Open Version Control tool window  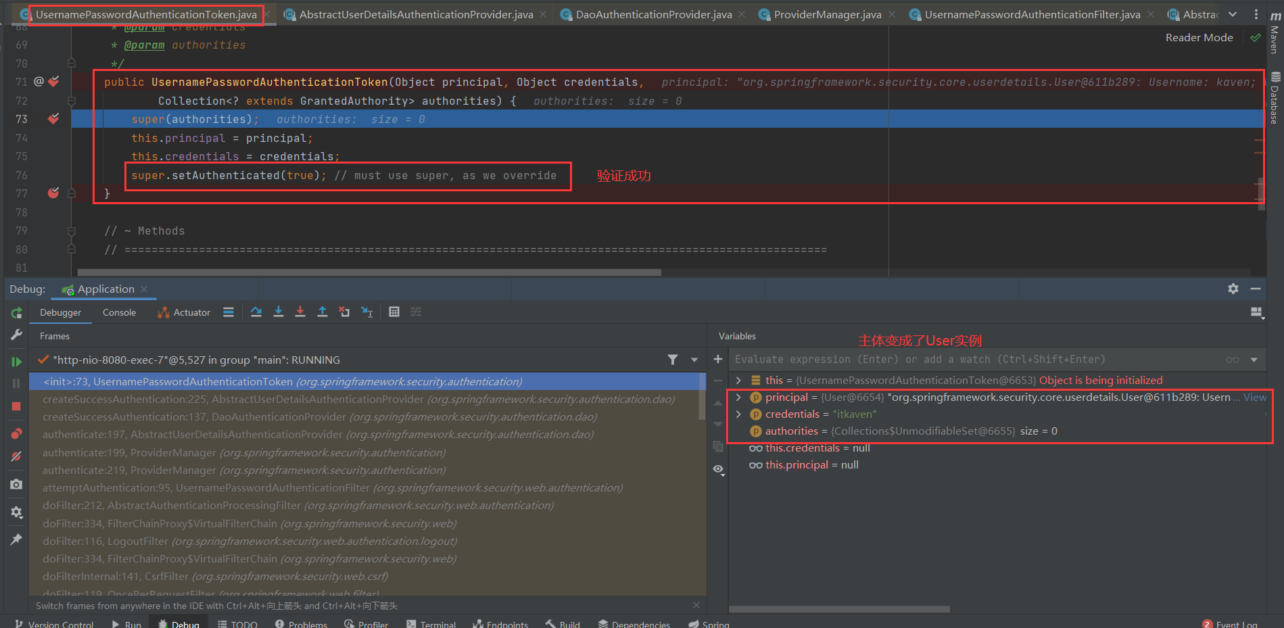[x=54, y=624]
